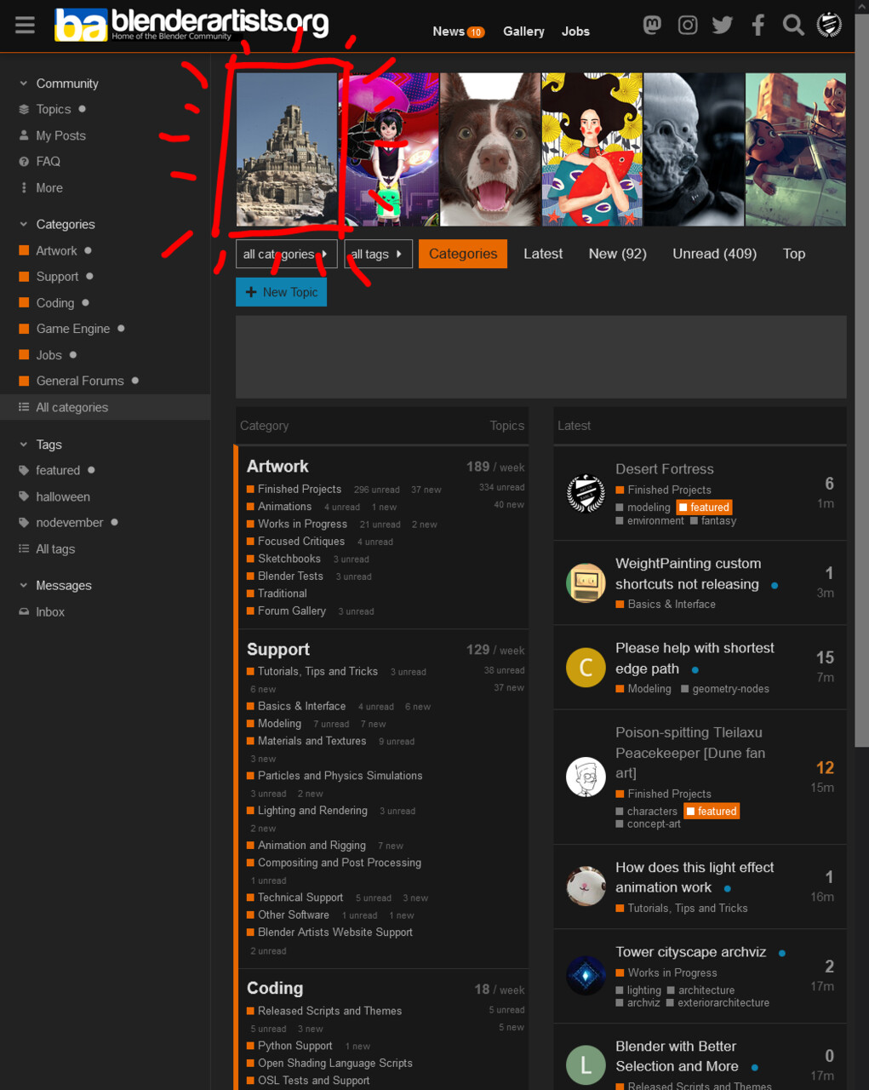
Task: Collapse the Messages sidebar section
Action: pos(54,585)
